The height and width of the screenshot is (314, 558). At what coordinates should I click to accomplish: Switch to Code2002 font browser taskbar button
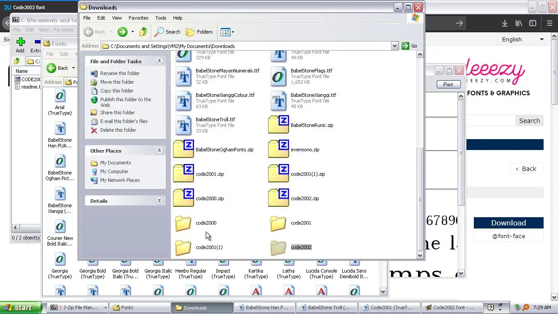tap(451, 307)
